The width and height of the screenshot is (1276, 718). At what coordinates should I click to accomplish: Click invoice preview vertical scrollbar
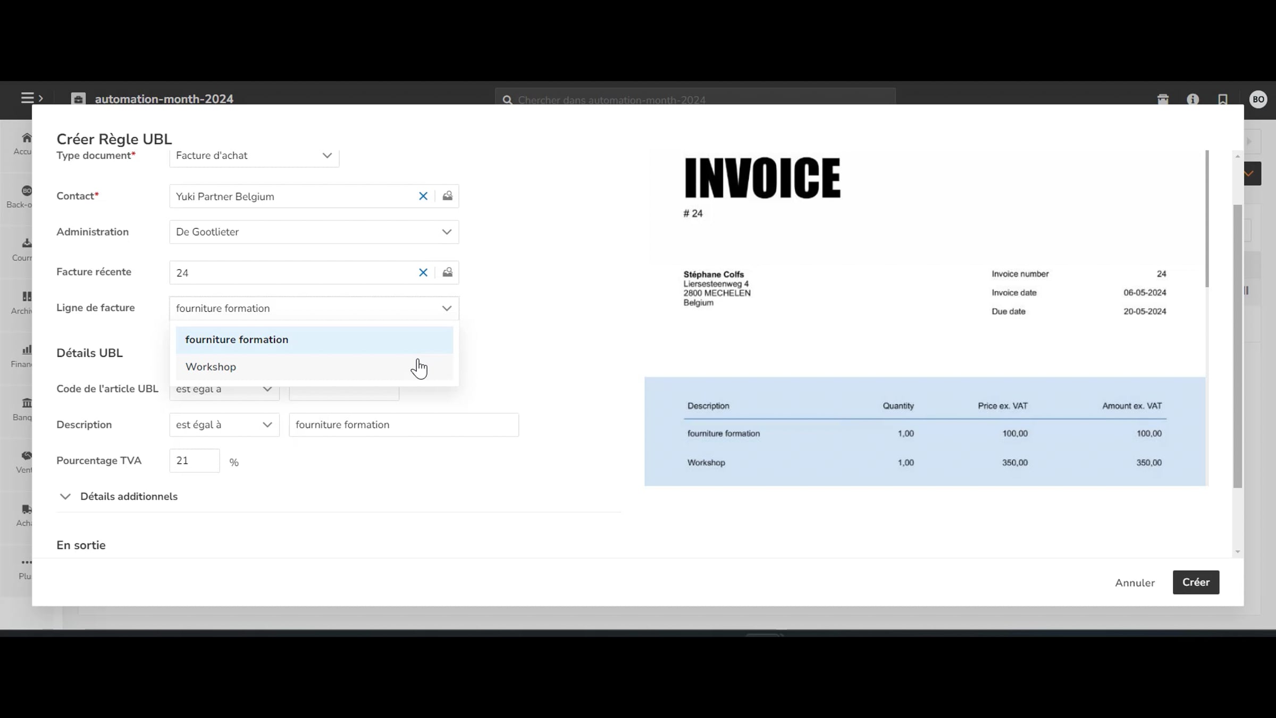pyautogui.click(x=1207, y=218)
